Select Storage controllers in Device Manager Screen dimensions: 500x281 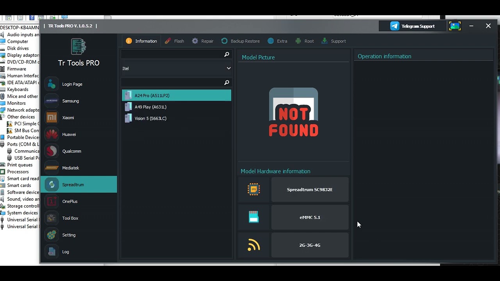pos(23,206)
